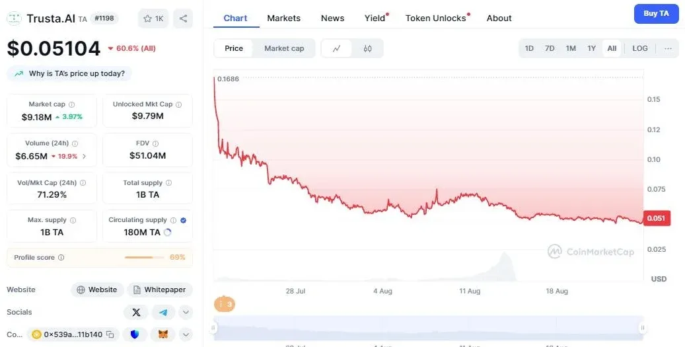The image size is (685, 347).
Task: Expand more socials dropdown chevron
Action: [186, 312]
